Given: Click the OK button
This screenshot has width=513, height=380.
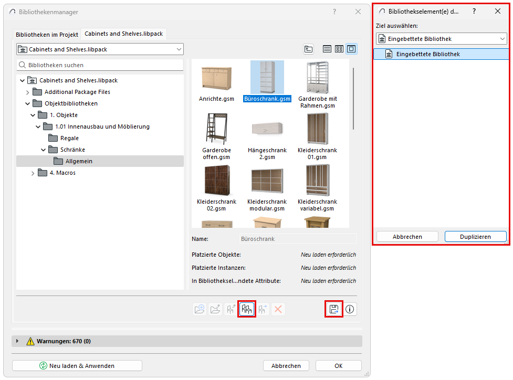Looking at the screenshot, I should 339,366.
